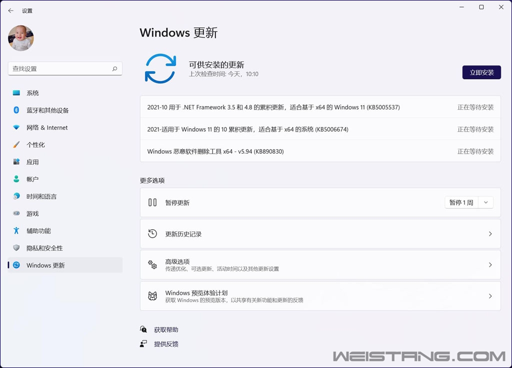
Task: Click 立即安装 button
Action: click(481, 72)
